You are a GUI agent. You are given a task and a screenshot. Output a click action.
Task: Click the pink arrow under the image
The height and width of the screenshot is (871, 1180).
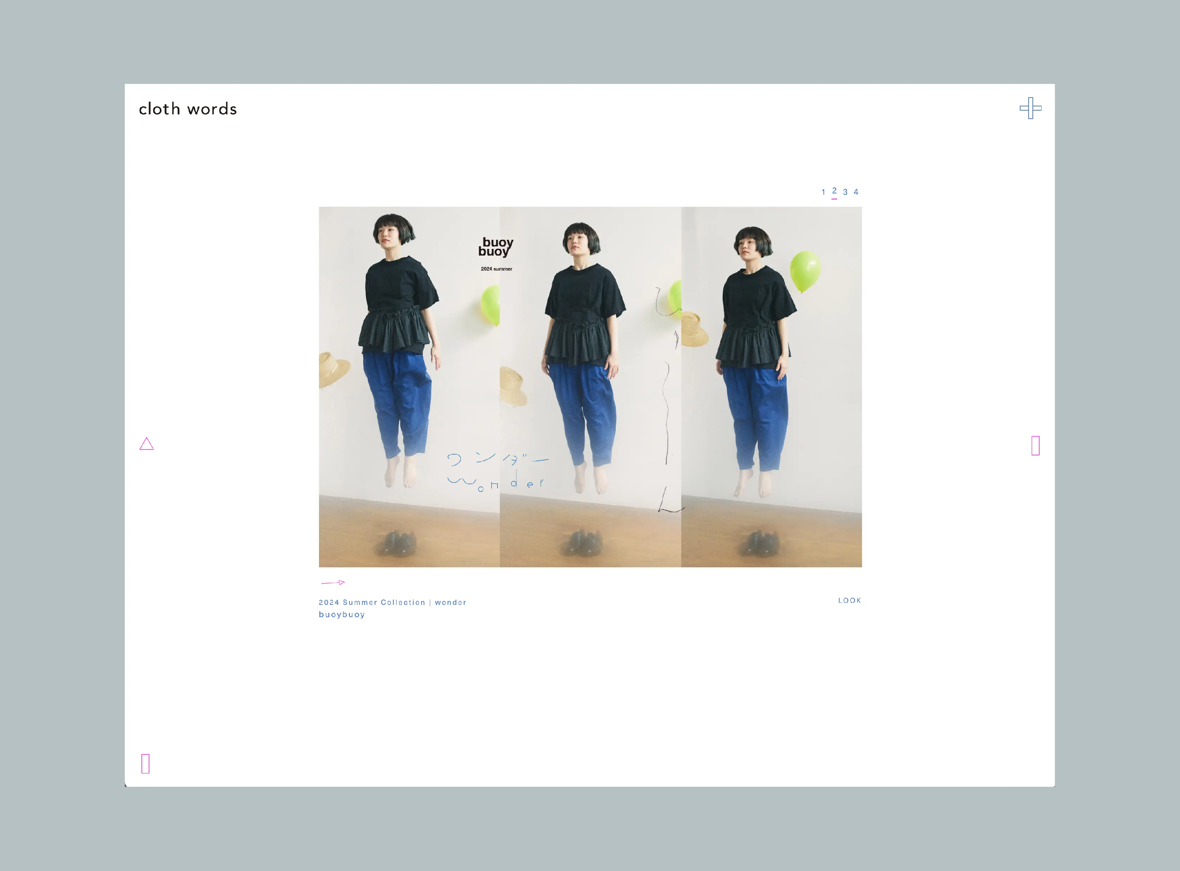[333, 583]
